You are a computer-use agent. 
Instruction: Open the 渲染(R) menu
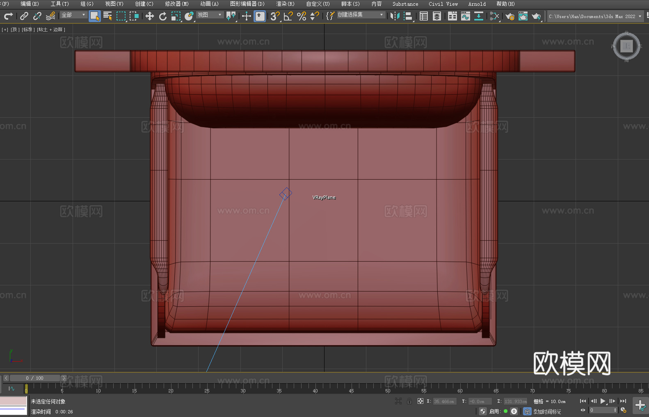[x=285, y=4]
